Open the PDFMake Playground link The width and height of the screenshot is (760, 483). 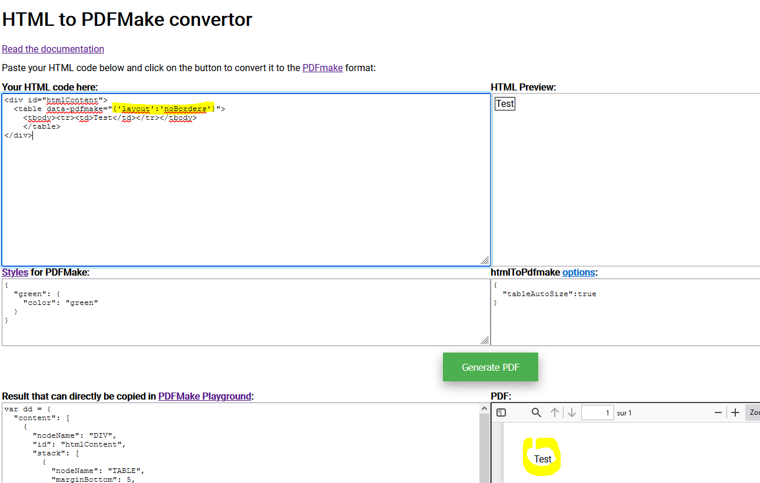[205, 396]
